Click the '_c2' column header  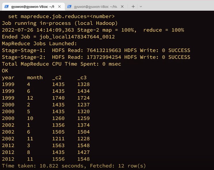click(x=57, y=78)
